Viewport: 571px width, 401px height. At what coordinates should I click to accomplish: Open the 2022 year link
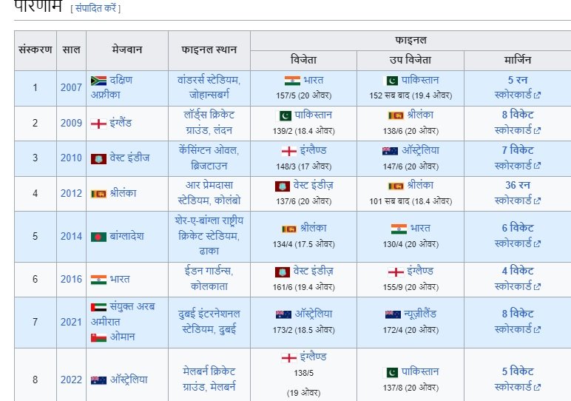point(71,380)
